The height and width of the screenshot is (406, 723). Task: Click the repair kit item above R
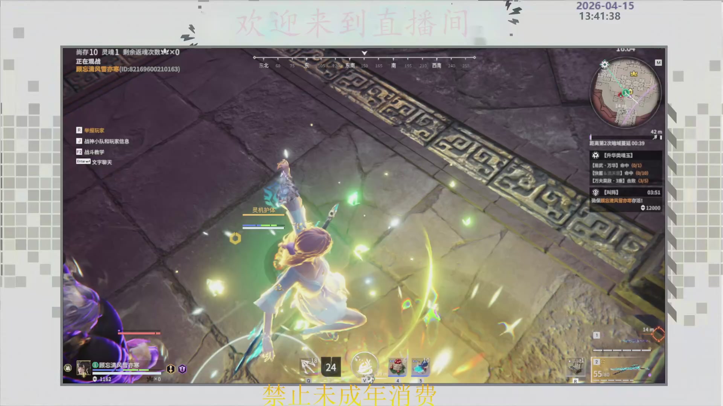point(576,367)
